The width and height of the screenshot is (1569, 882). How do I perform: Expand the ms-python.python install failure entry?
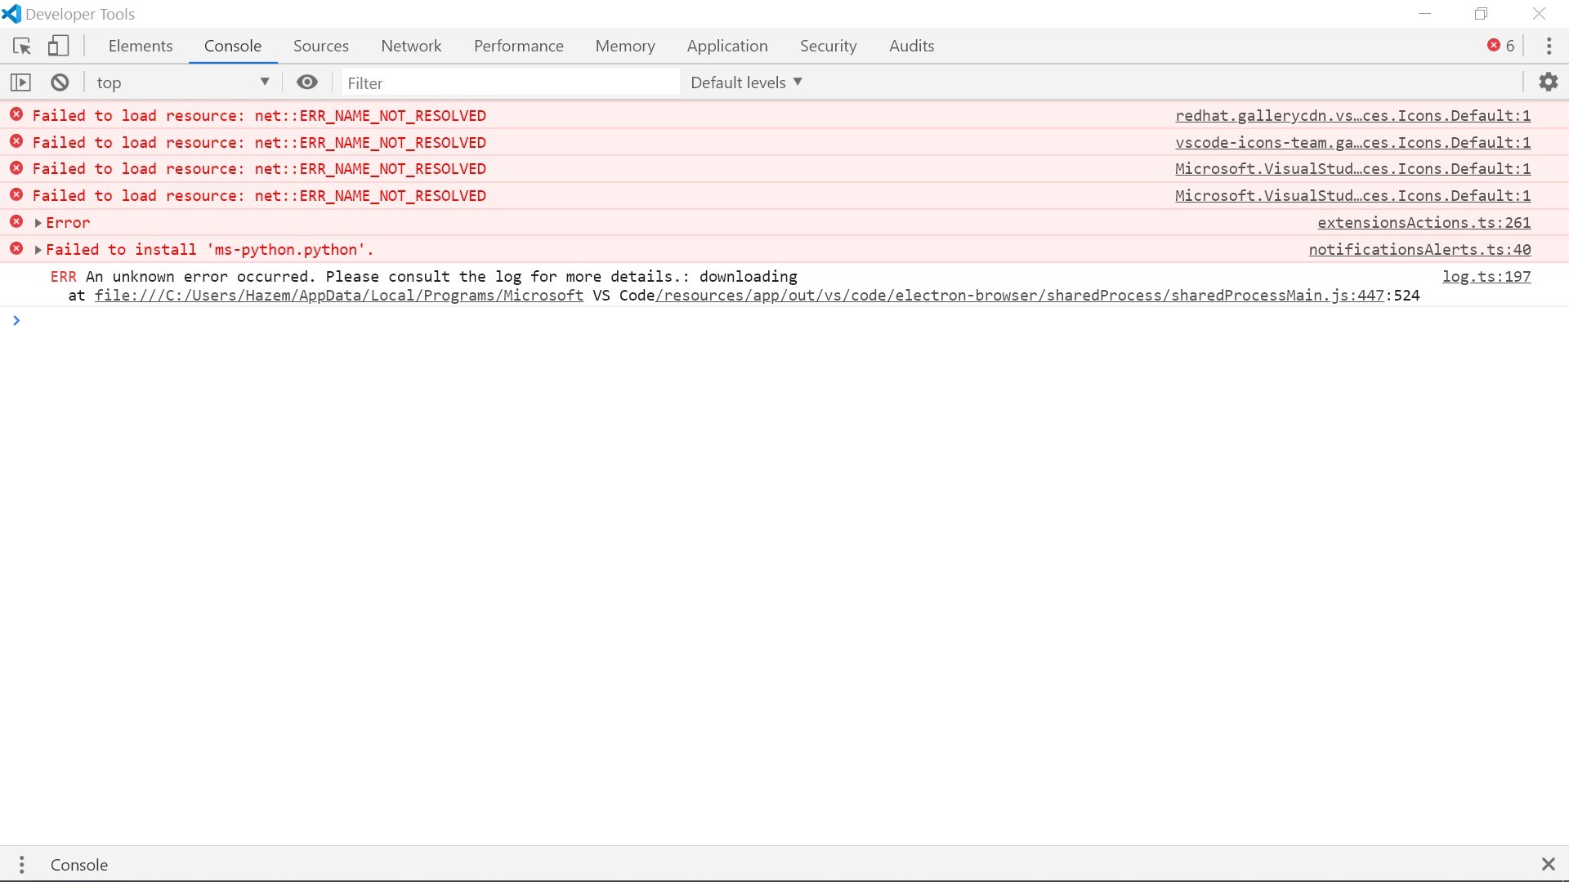[38, 249]
